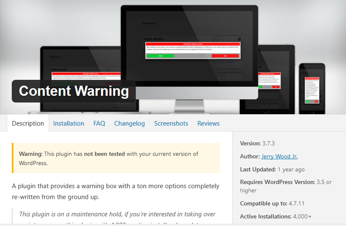Screen dimensions: 346x226
Task: Click the 'Last Updated: 1 year ago' line
Action: (x=278, y=169)
